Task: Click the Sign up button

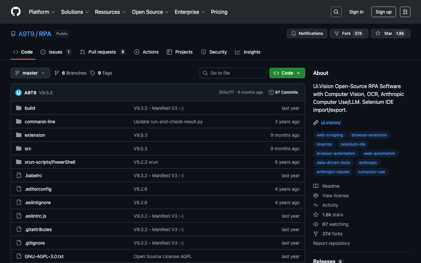Action: coord(384,12)
